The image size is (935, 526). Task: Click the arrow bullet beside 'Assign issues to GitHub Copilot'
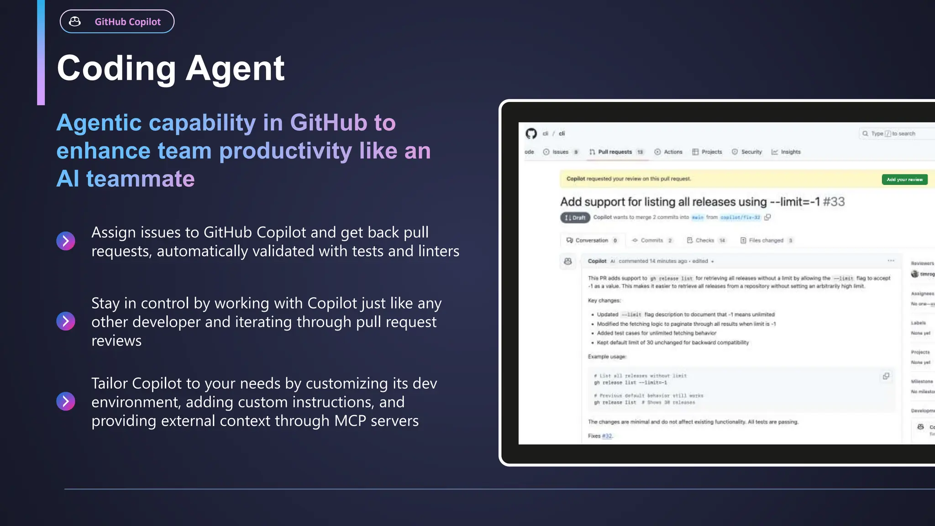[66, 241]
